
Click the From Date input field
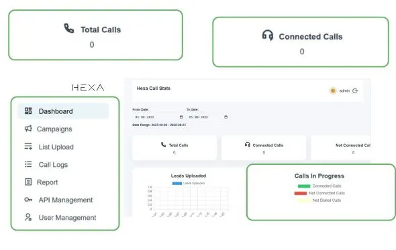(158, 117)
